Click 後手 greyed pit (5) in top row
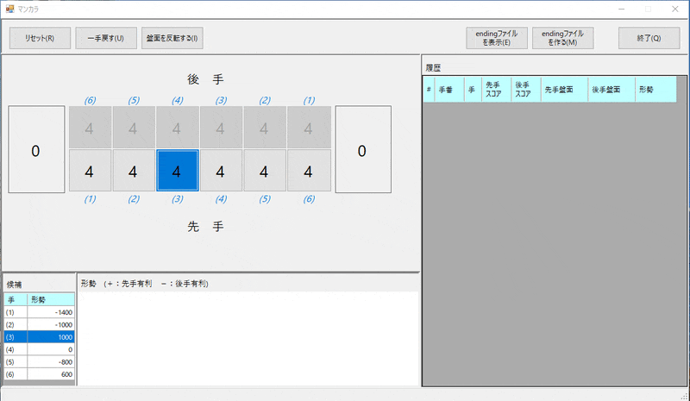 (x=134, y=128)
